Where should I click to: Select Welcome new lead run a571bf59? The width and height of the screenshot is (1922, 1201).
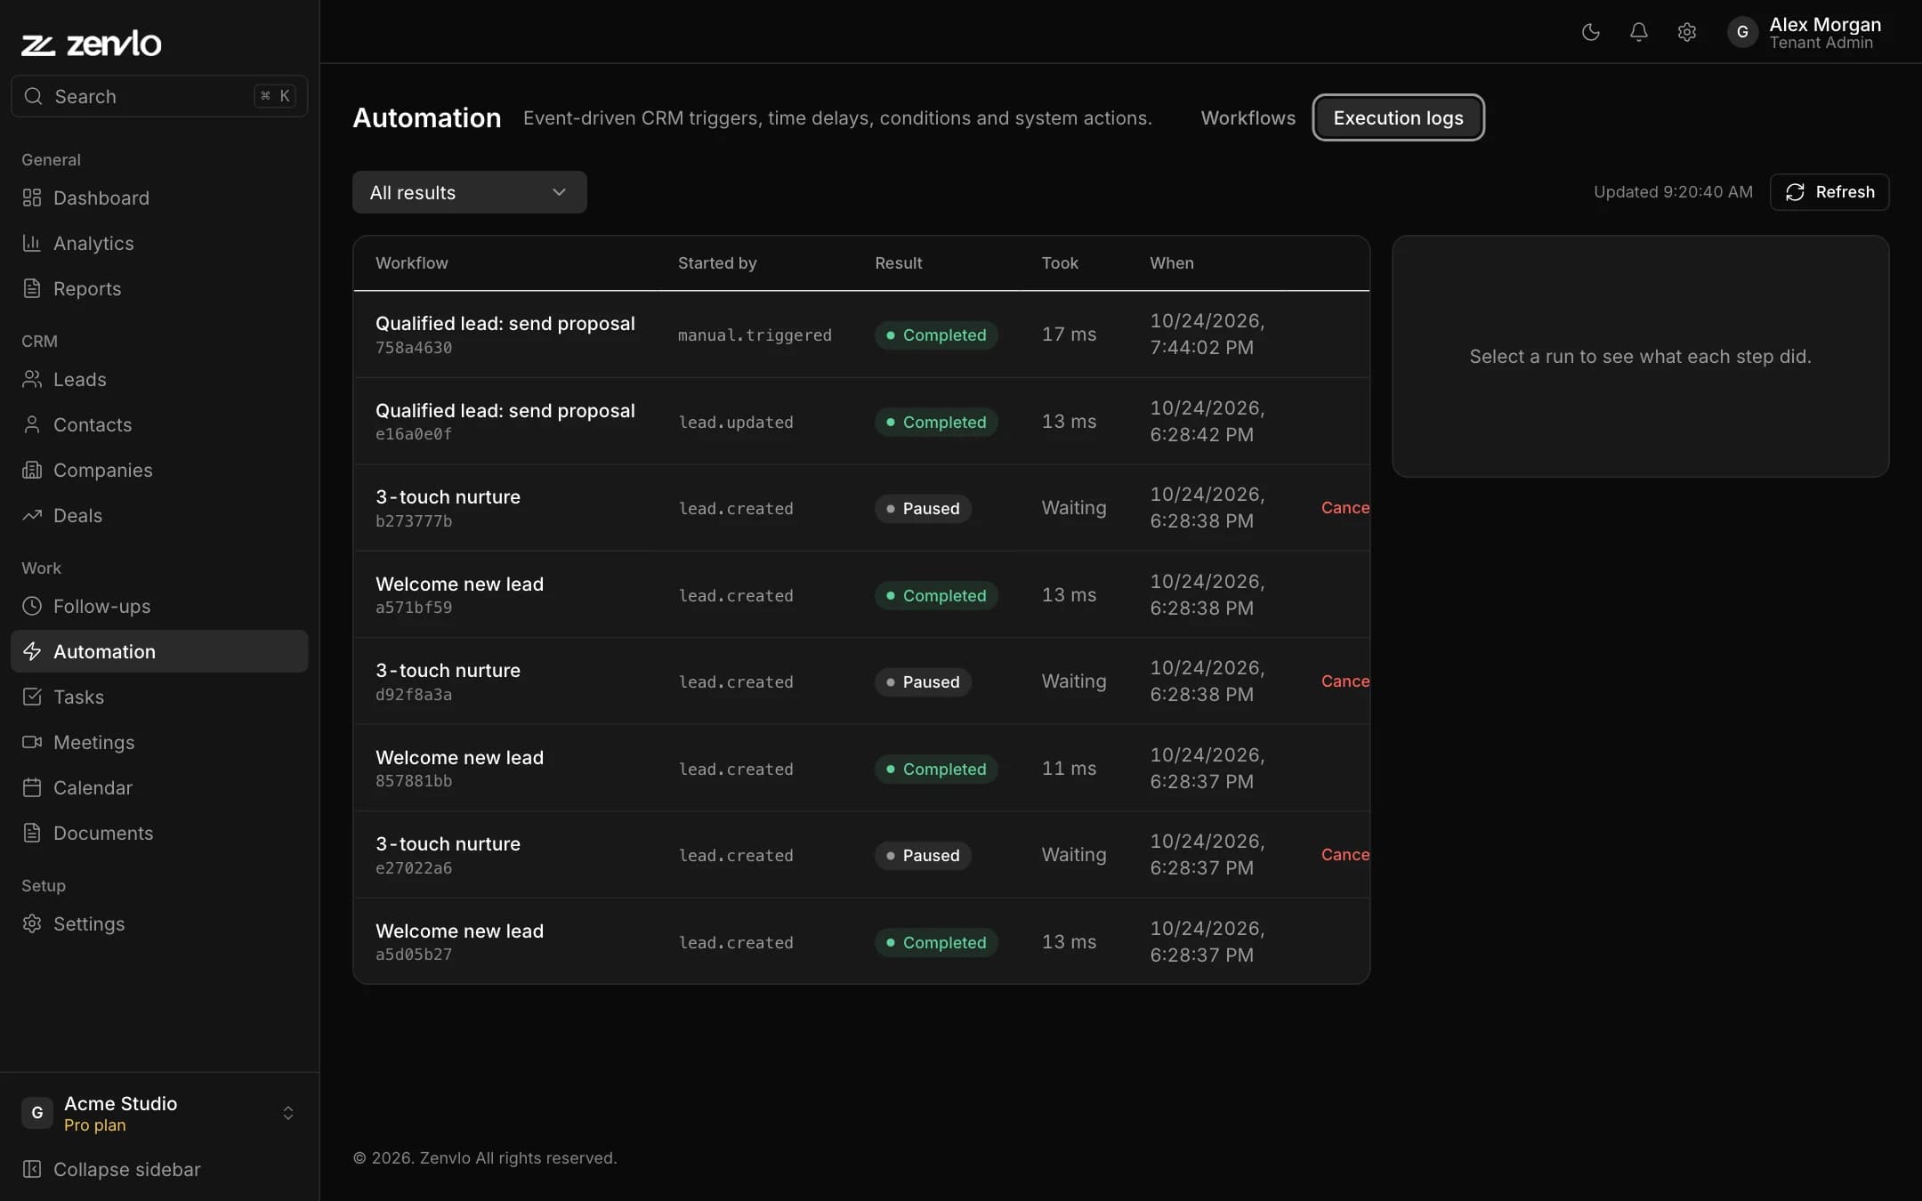861,595
